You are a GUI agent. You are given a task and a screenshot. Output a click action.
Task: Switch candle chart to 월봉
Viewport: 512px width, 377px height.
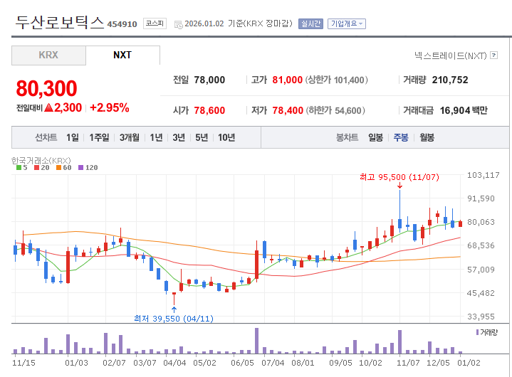point(427,137)
